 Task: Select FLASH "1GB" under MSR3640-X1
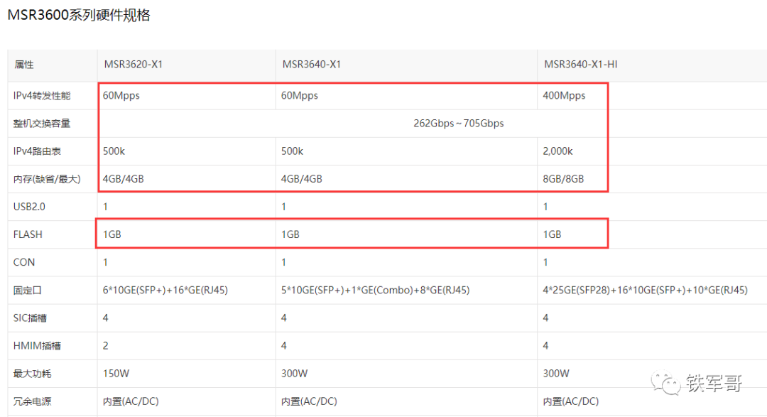tap(290, 234)
